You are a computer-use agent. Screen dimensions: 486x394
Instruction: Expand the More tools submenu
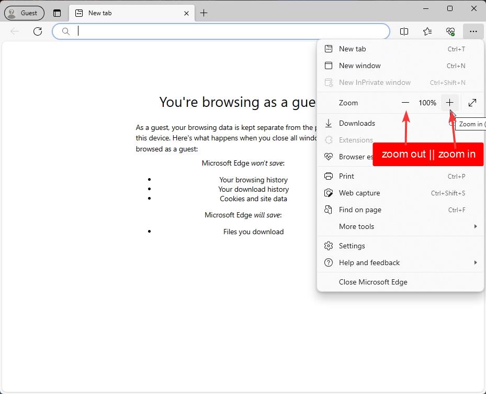357,226
